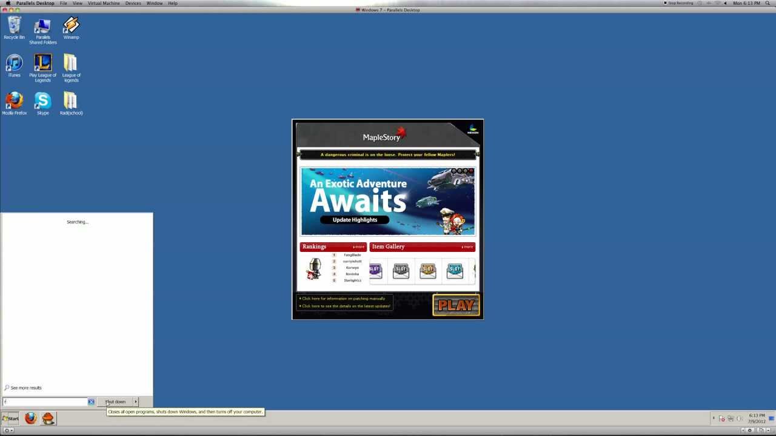Open the Recycle Bin desktop icon
Image resolution: width=776 pixels, height=436 pixels.
[14, 28]
